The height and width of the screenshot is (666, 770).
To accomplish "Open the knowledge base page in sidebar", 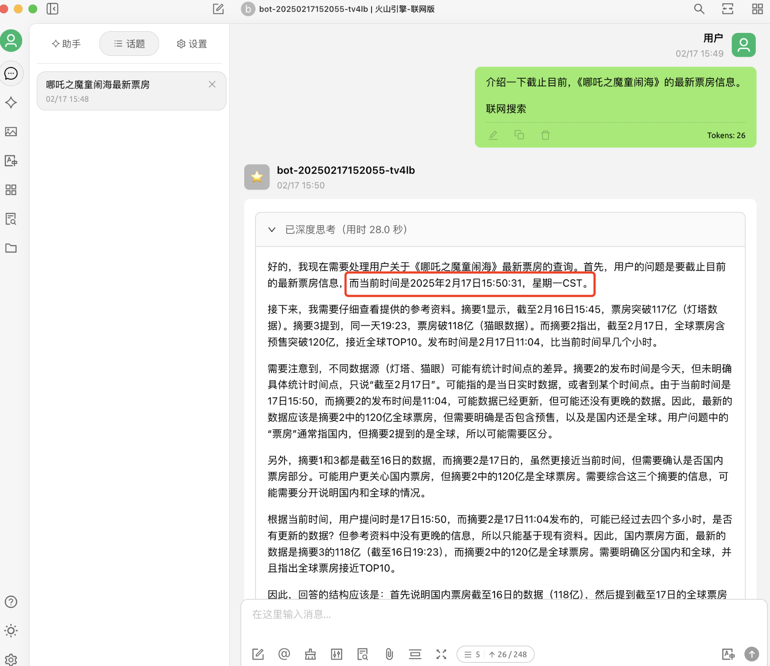I will 11,219.
